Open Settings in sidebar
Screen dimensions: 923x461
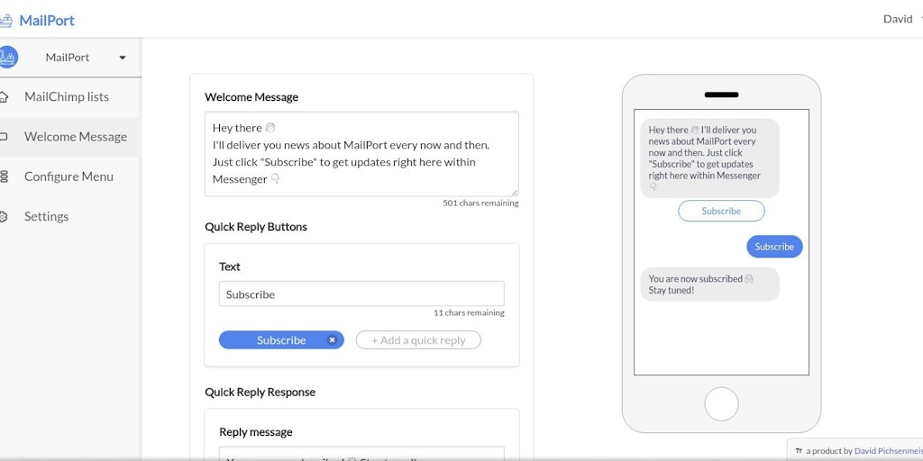[x=47, y=216]
